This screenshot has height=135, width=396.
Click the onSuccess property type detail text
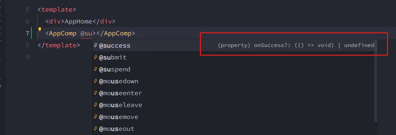(296, 45)
